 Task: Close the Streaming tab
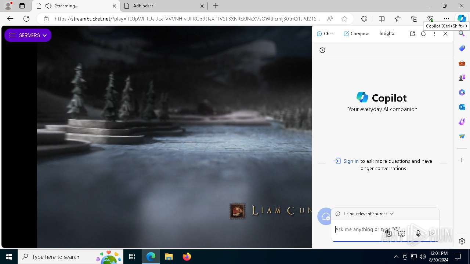pos(114,6)
